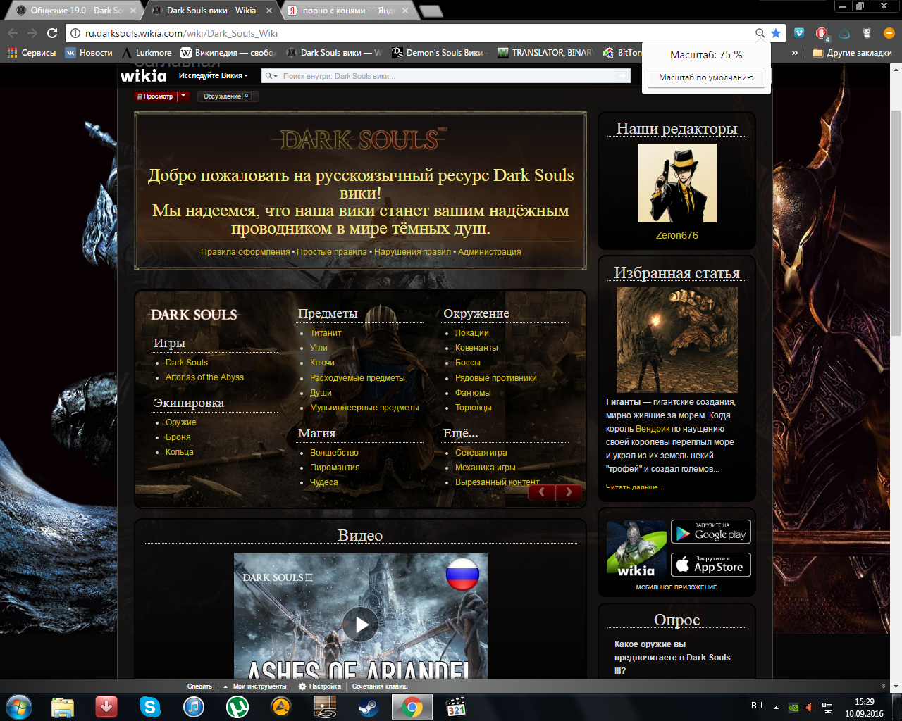The image size is (902, 721).
Task: Click the Wikia mobile app knight image
Action: click(x=636, y=549)
